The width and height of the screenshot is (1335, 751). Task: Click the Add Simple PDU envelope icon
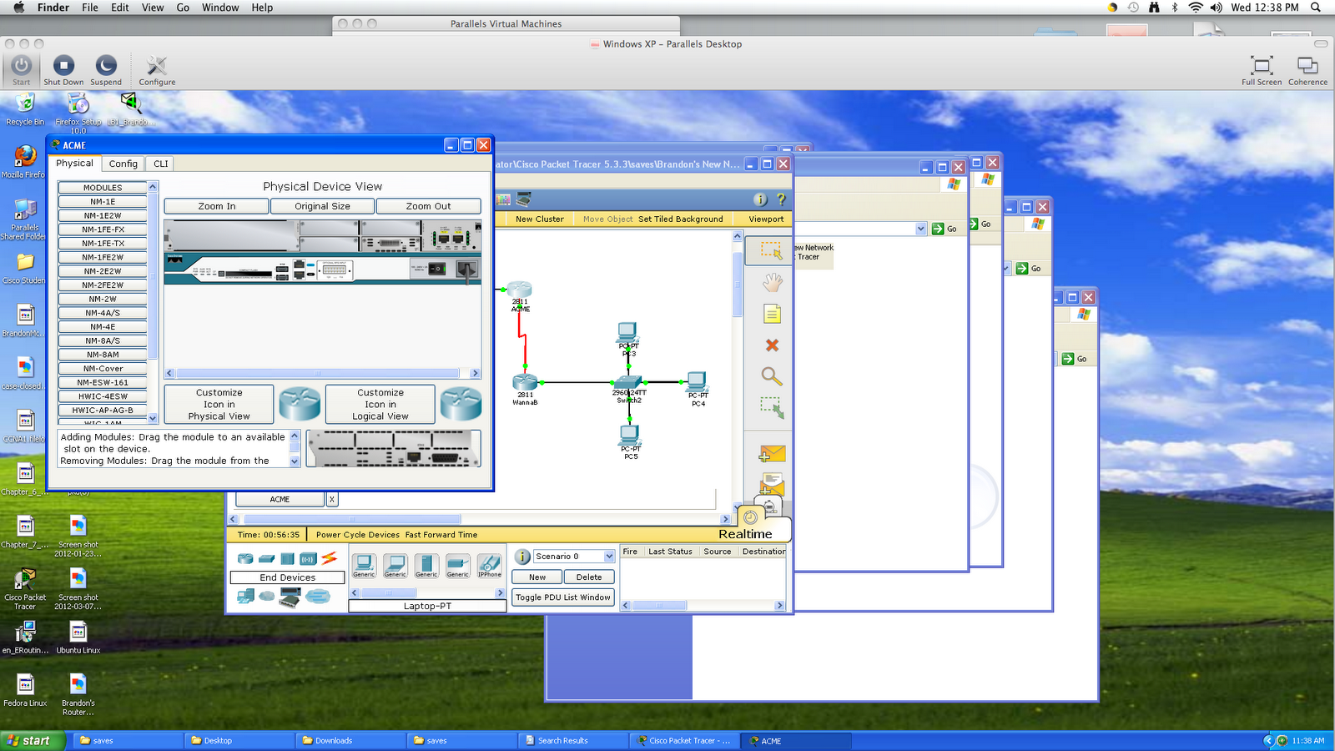[772, 454]
